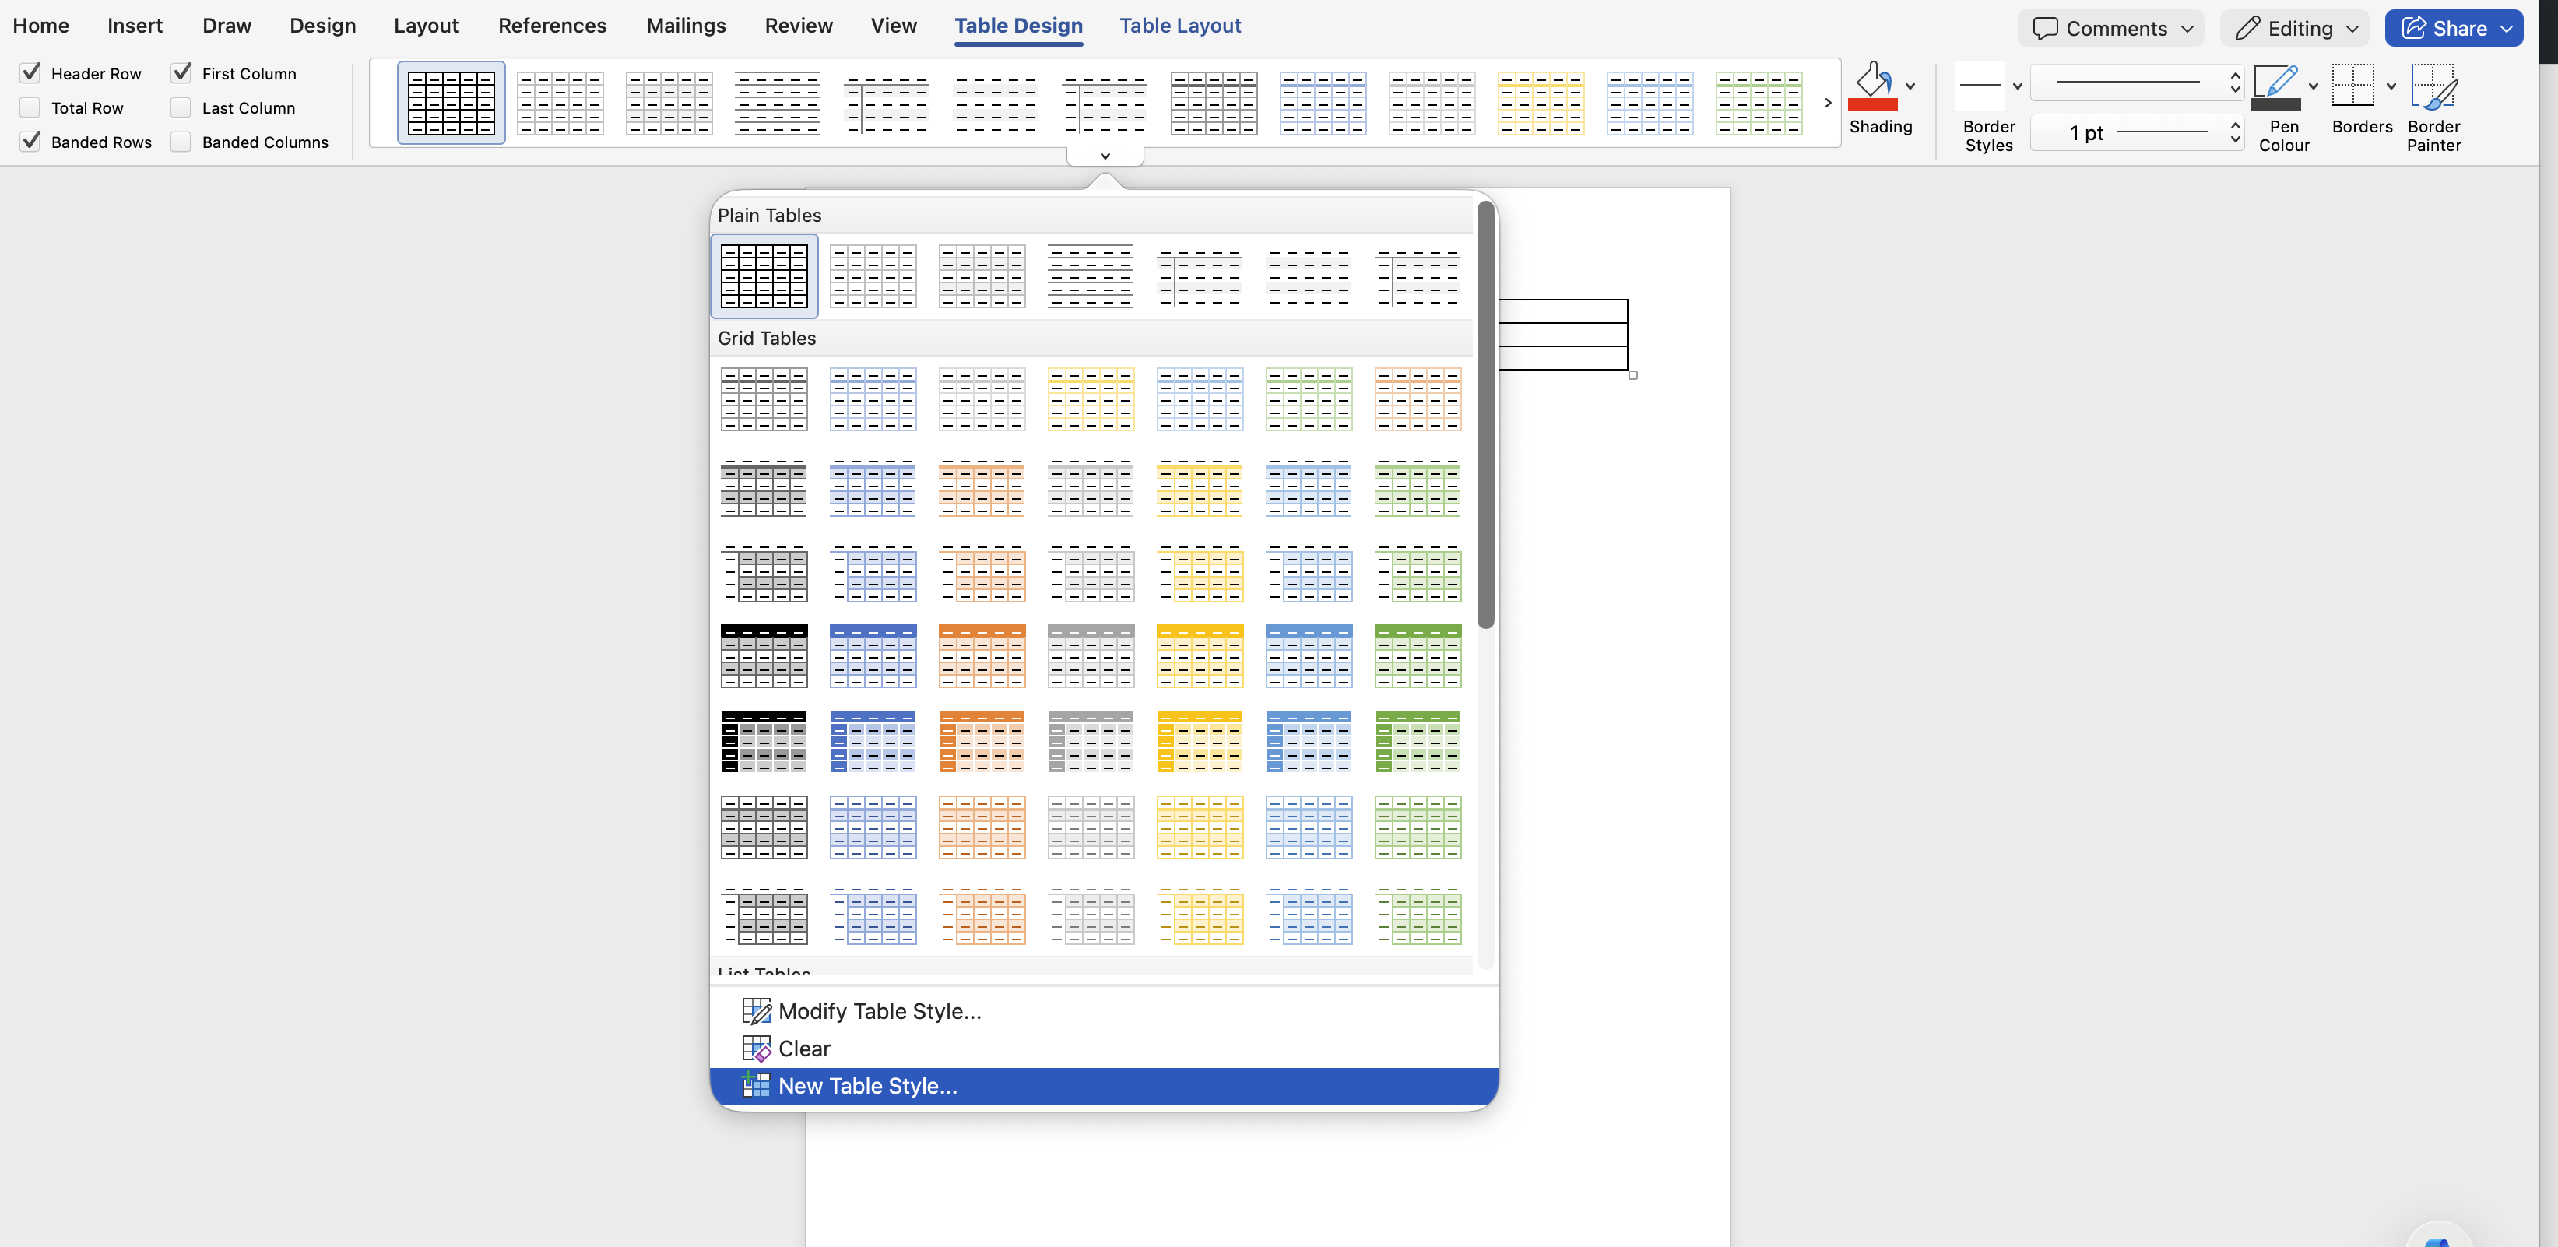
Task: Disable the First Column checkbox
Action: click(181, 72)
